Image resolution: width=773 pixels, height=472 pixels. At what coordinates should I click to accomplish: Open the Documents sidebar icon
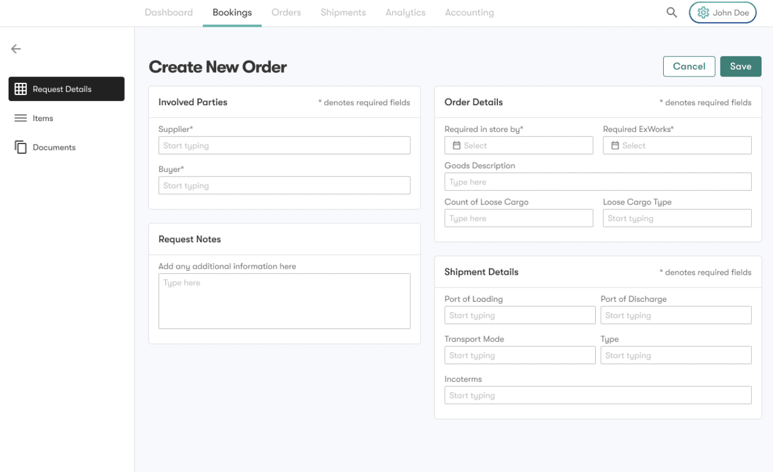point(21,147)
